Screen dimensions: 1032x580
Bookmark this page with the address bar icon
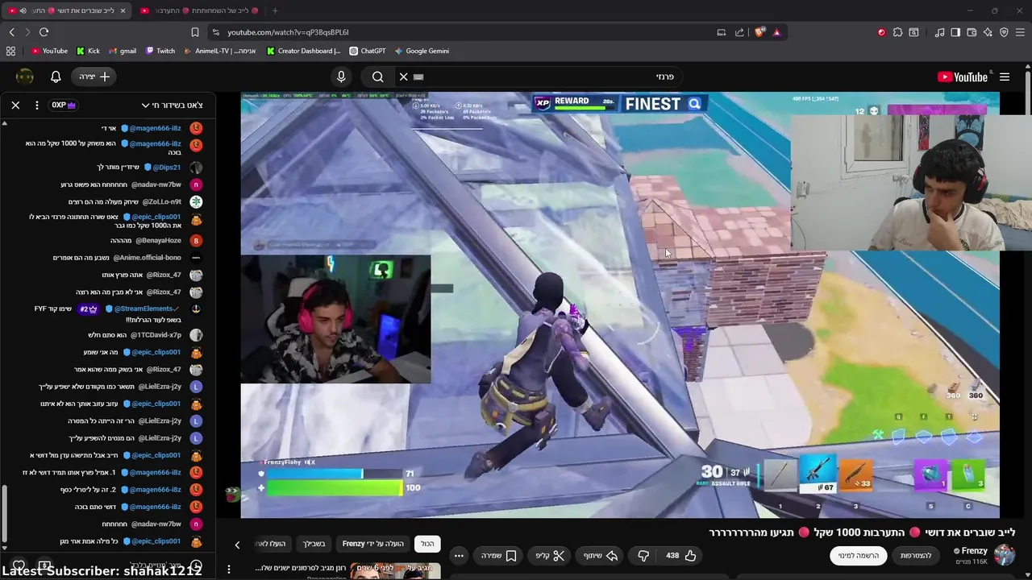(195, 32)
